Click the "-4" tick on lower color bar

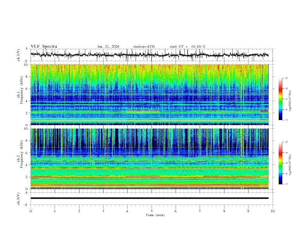tap(286, 153)
